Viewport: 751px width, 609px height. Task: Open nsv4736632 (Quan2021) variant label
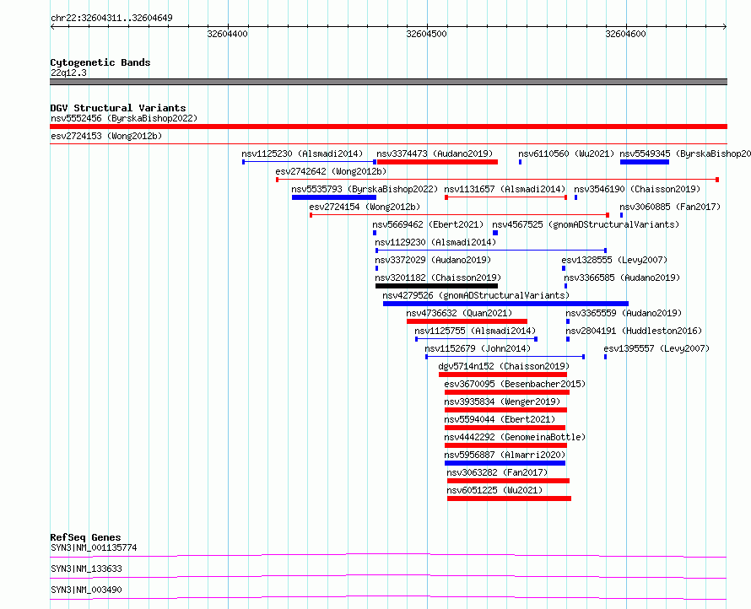point(459,313)
